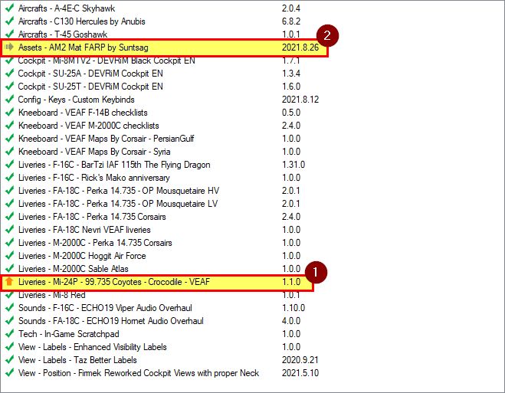Select the Mi-24P 99.735 Coyotes Crocodile row

click(113, 283)
